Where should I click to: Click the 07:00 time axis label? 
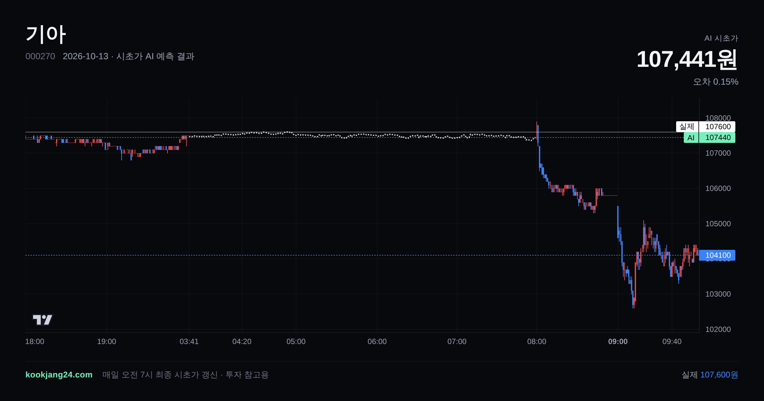[x=457, y=341]
